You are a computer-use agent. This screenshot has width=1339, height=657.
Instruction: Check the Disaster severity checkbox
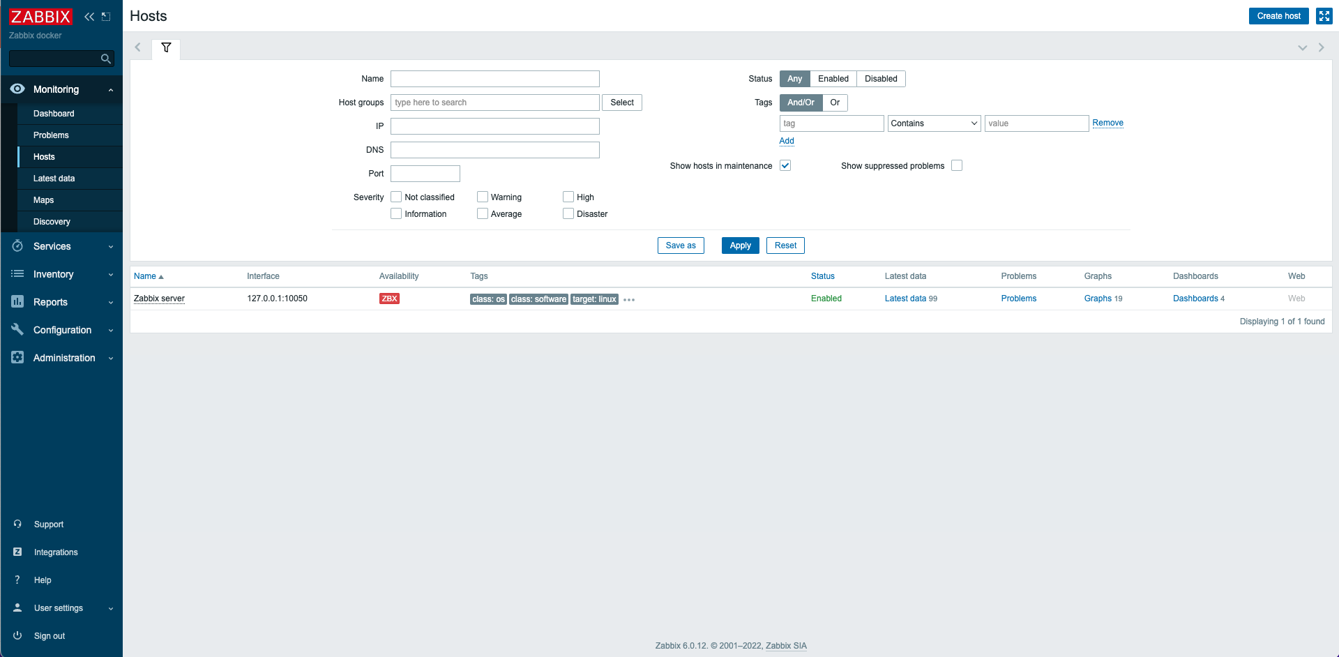[568, 213]
